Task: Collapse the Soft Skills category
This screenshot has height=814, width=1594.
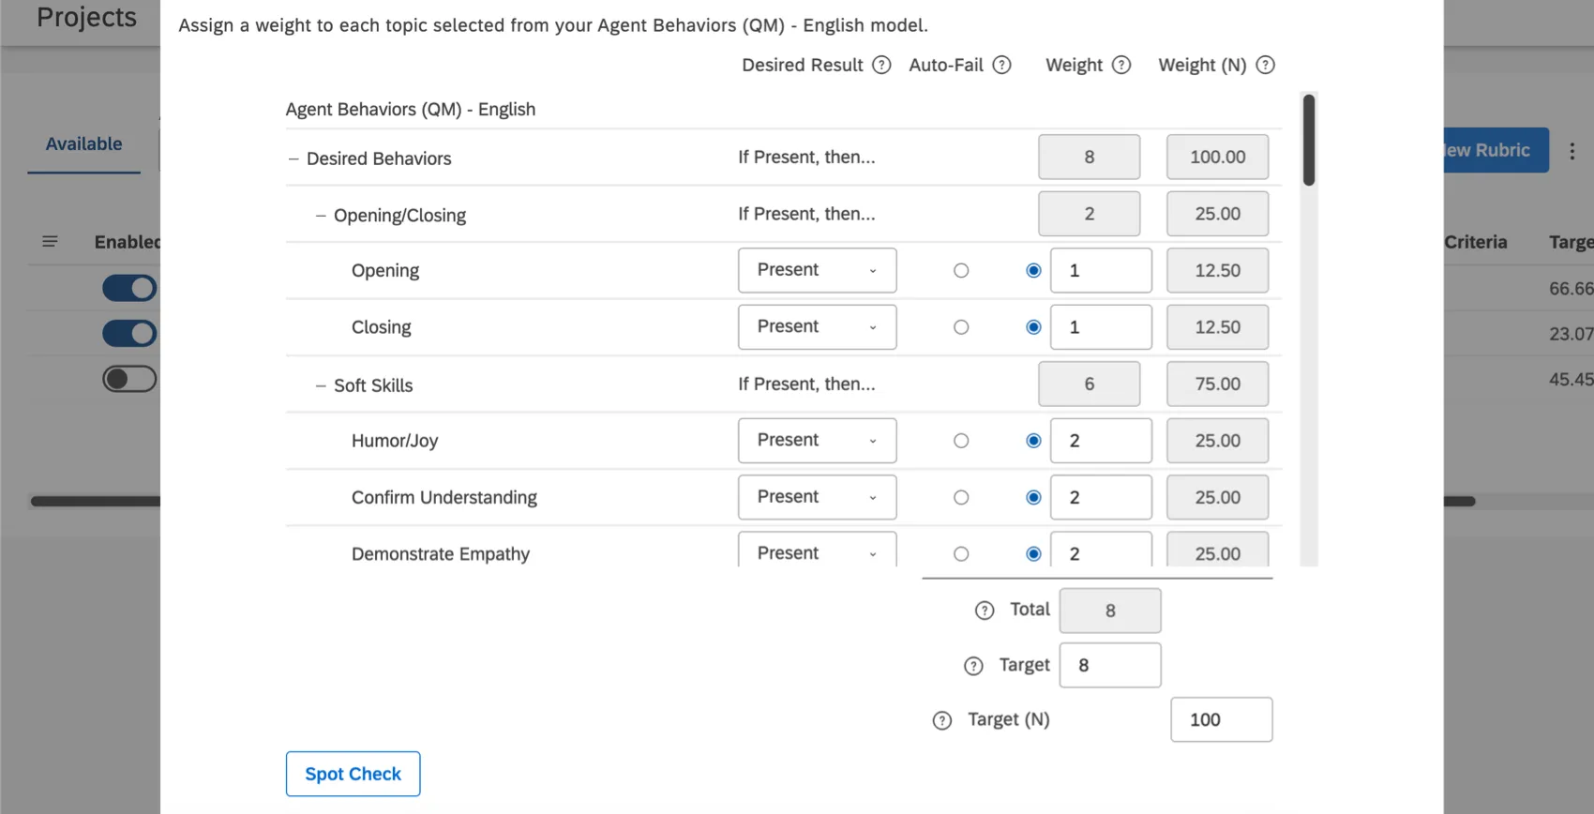Action: (321, 385)
